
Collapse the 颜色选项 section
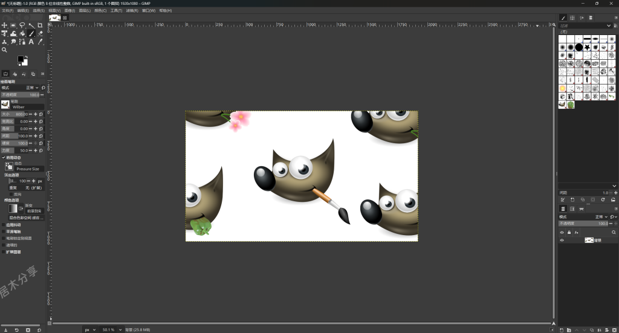pyautogui.click(x=11, y=200)
